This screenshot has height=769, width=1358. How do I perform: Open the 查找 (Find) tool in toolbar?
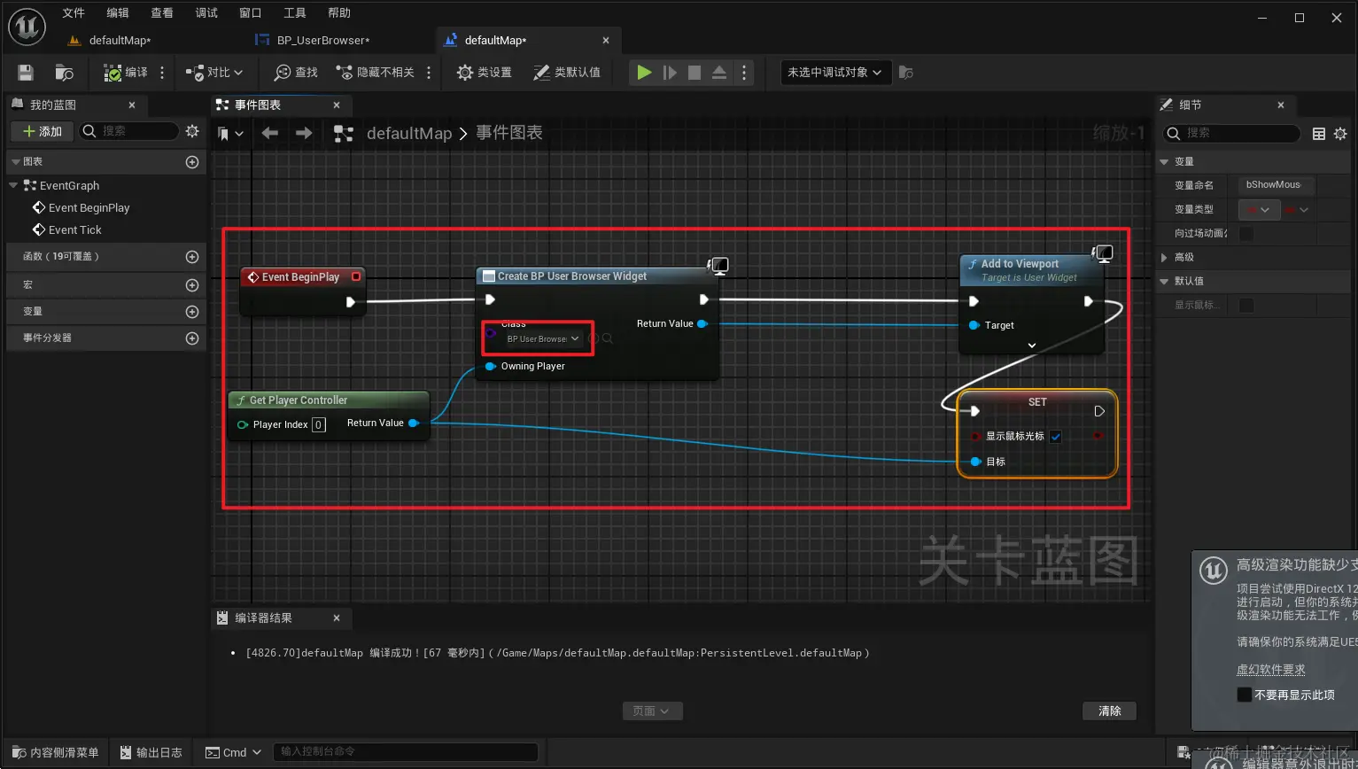tap(294, 72)
